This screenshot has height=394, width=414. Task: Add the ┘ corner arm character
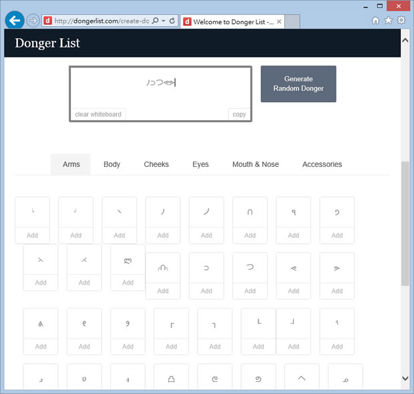click(294, 347)
